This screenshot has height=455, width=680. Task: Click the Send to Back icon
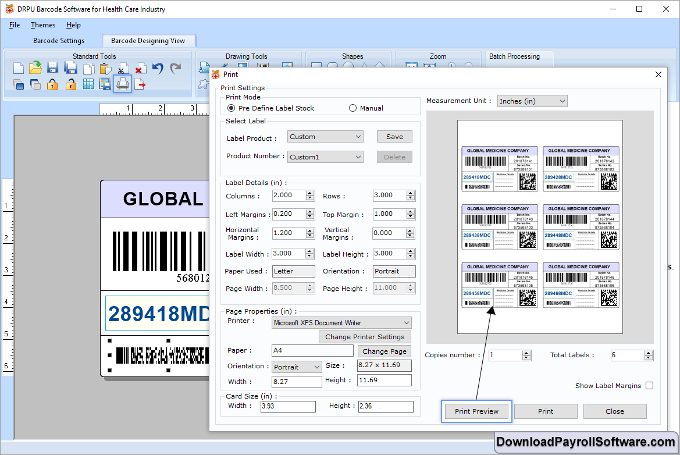(35, 84)
